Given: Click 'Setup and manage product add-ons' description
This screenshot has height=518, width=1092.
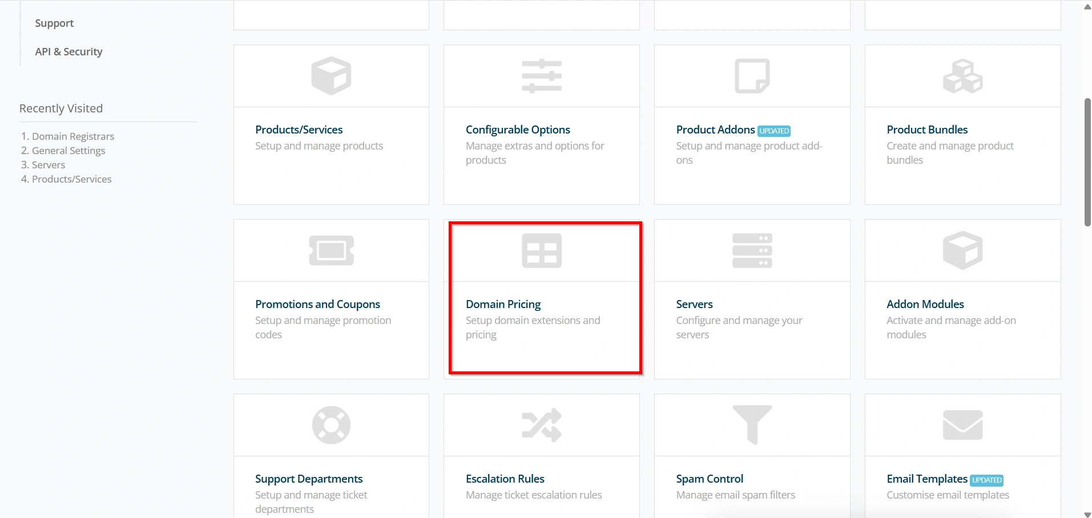Looking at the screenshot, I should [x=749, y=153].
